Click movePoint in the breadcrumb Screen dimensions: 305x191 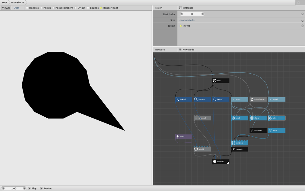[17, 2]
